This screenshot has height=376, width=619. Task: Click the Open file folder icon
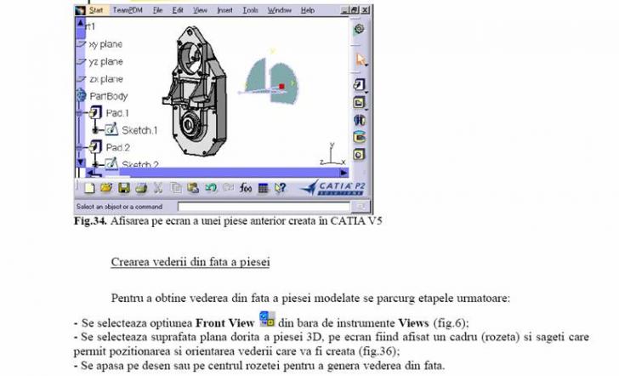click(x=106, y=187)
